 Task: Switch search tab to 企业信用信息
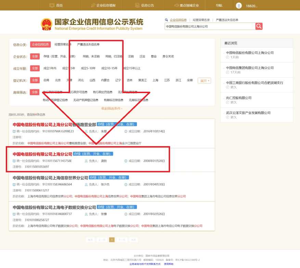[x=178, y=20]
